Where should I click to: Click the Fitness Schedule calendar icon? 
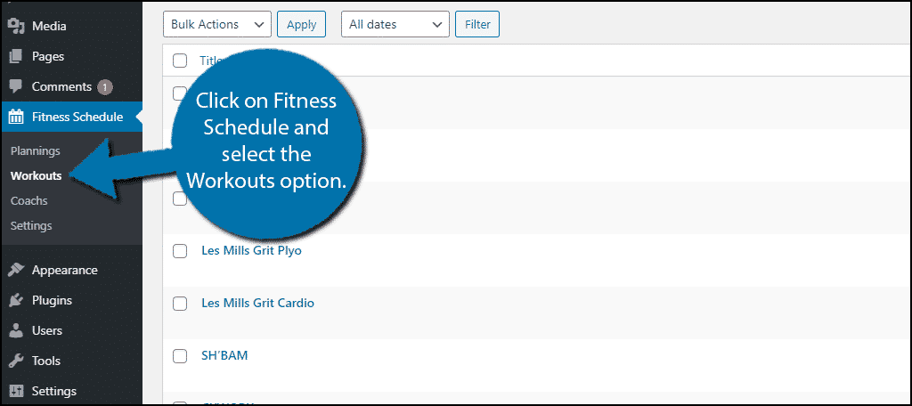tap(16, 117)
